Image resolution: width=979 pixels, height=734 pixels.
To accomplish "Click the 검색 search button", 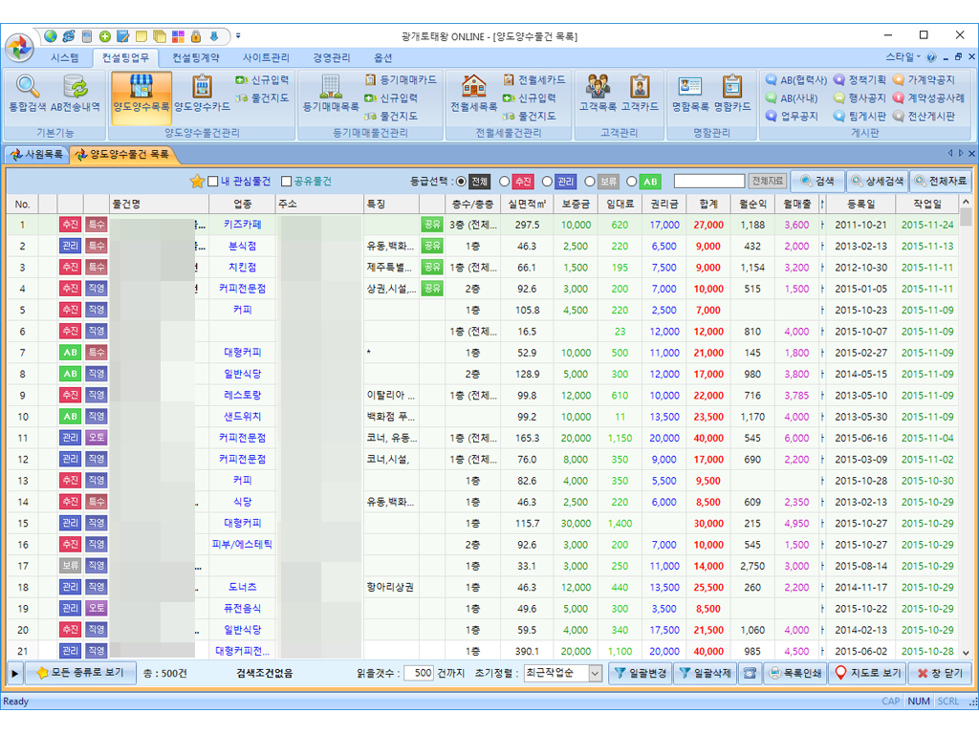I will (817, 181).
